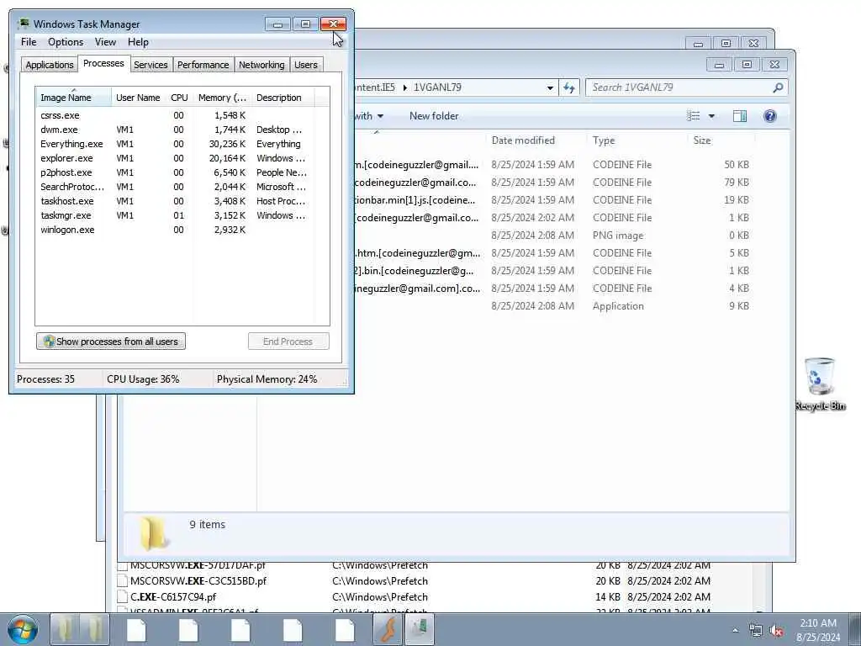Switch to the Performance tab
Viewport: 861px width, 646px height.
click(203, 65)
